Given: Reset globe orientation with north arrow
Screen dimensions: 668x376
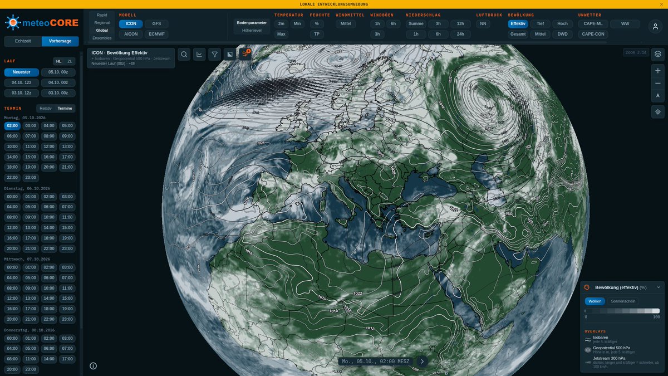Looking at the screenshot, I should pyautogui.click(x=658, y=95).
